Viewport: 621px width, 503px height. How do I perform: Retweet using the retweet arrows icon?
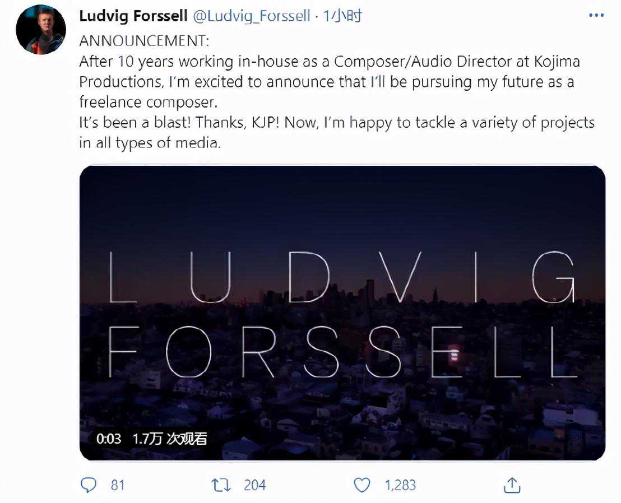[x=221, y=485]
